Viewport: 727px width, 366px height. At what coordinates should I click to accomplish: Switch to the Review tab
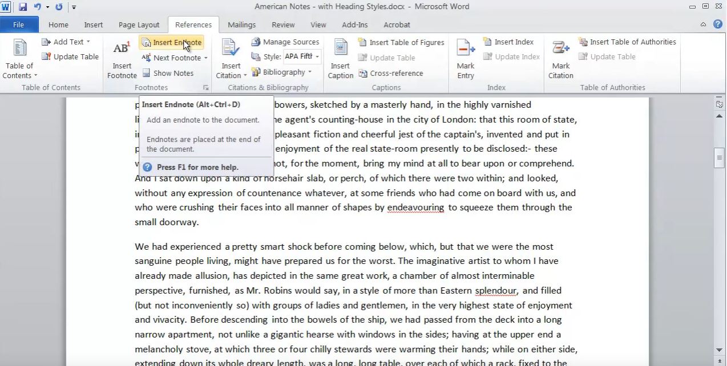tap(283, 25)
